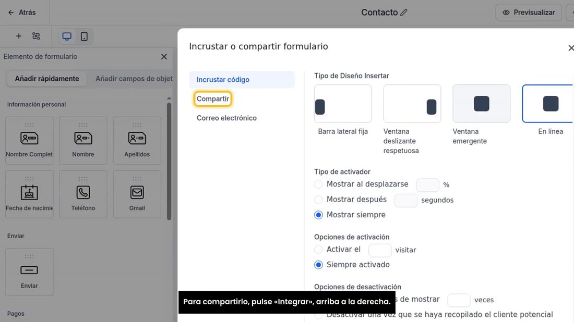Close the Incrustar o compartir dialog

tap(570, 48)
